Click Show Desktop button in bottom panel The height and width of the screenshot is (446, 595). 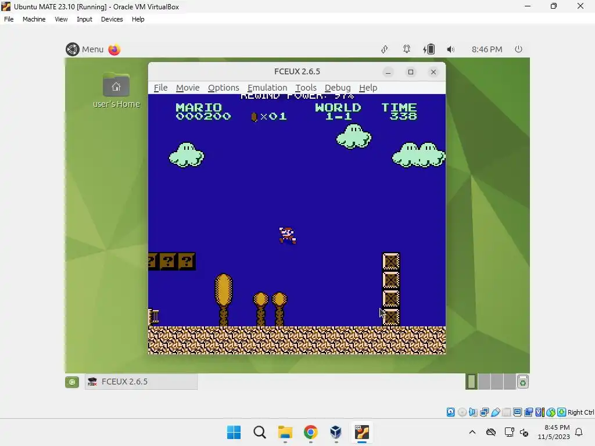tap(72, 382)
